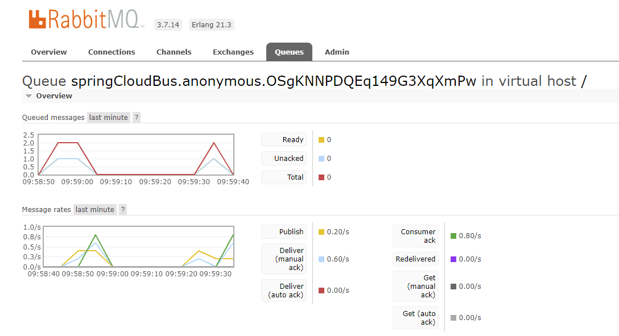This screenshot has width=619, height=336.
Task: Click the Deliver (auto ack) red swatch
Action: pos(321,291)
